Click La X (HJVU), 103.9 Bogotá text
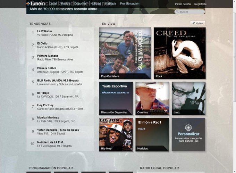 pos(57,121)
